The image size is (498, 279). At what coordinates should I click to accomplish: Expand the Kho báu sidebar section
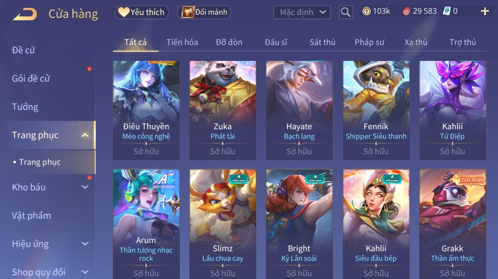85,187
